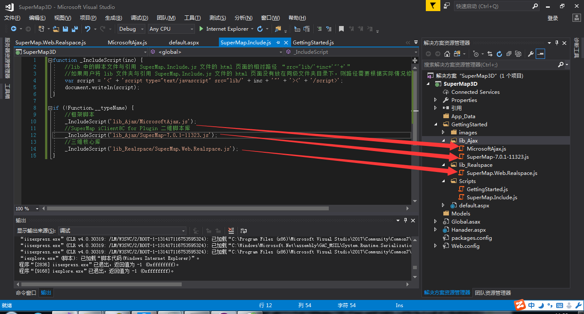Image resolution: width=584 pixels, height=314 pixels.
Task: Click the New Project toolbar icon
Action: point(41,29)
